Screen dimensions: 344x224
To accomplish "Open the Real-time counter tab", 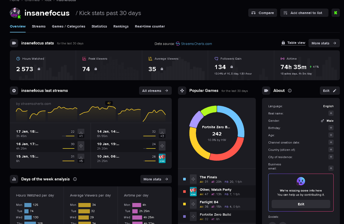I will point(150,26).
